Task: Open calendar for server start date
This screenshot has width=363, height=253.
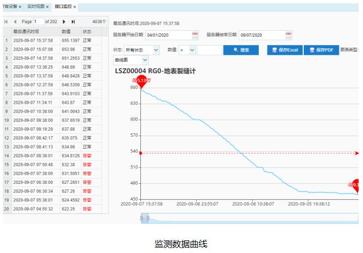Action: point(195,35)
